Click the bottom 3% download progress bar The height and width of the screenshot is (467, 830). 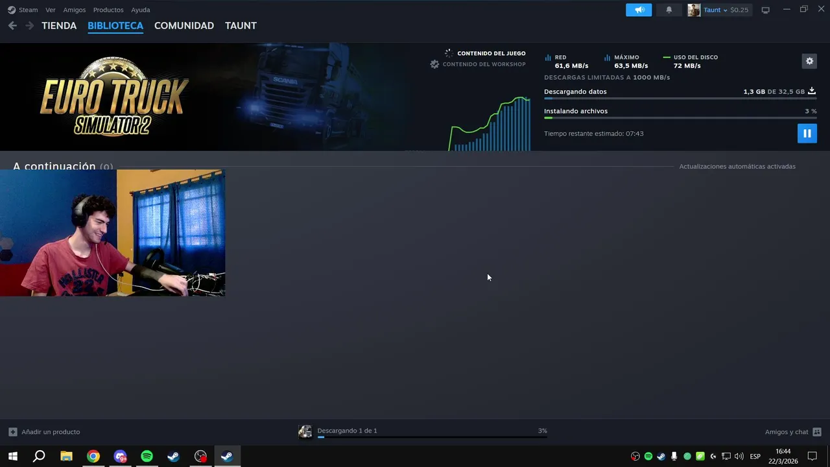pyautogui.click(x=432, y=437)
